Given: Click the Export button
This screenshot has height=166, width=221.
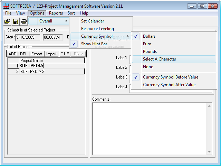Looking at the screenshot, I should coord(37,54).
